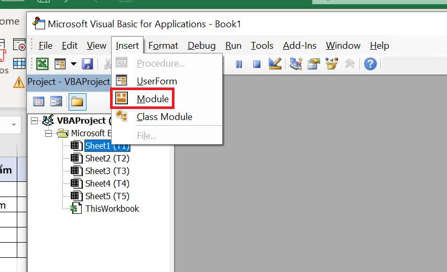Select Sheet3 (T3) in project tree
The height and width of the screenshot is (272, 447).
tap(107, 171)
